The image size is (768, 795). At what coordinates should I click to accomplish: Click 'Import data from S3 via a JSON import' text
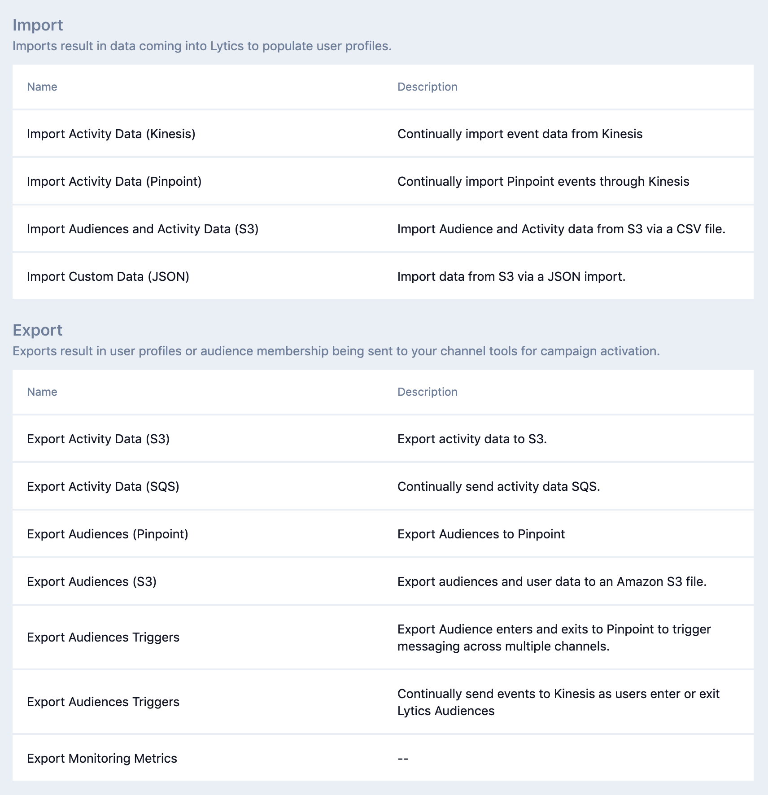pos(511,276)
